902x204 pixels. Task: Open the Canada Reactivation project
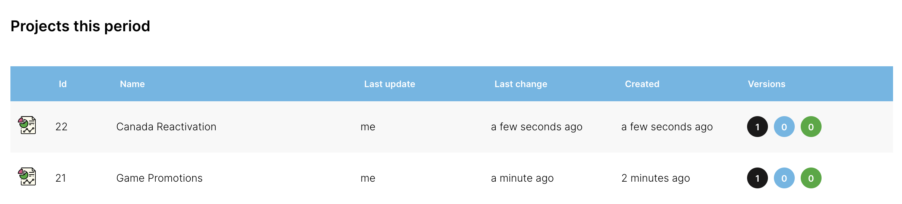[x=166, y=127]
